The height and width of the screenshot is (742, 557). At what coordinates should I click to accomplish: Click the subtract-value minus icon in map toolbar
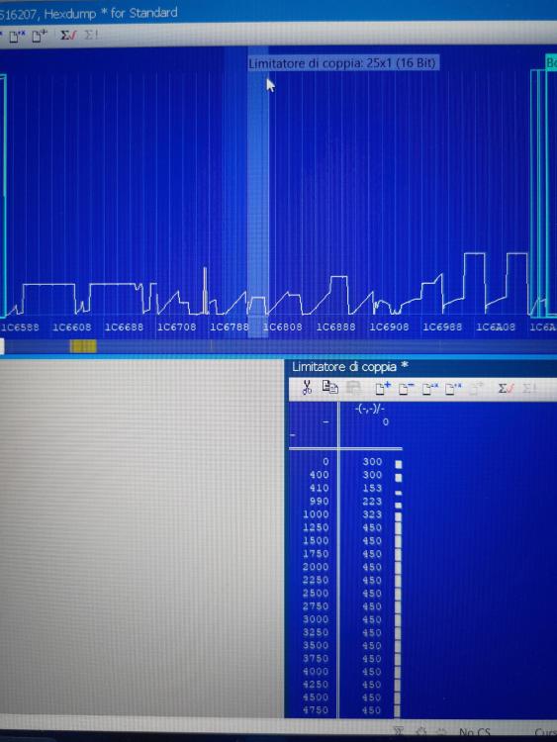[x=406, y=389]
